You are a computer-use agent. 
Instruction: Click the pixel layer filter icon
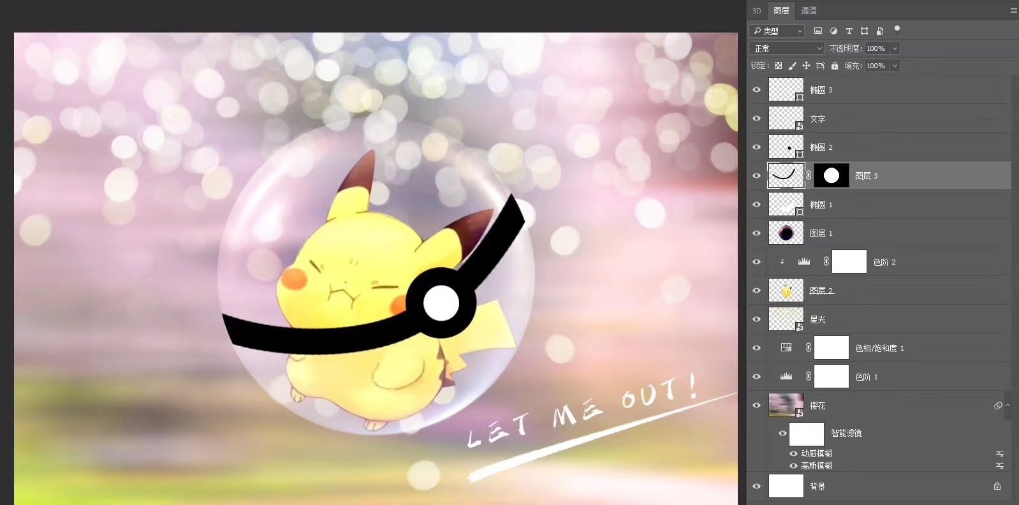click(818, 31)
